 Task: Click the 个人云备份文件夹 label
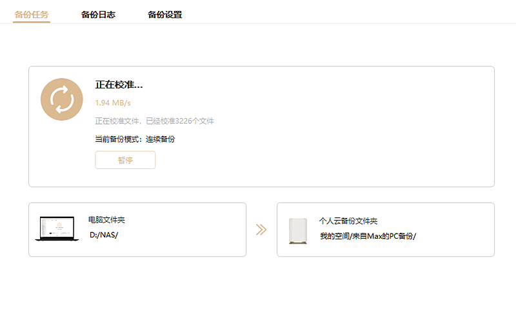pos(348,221)
